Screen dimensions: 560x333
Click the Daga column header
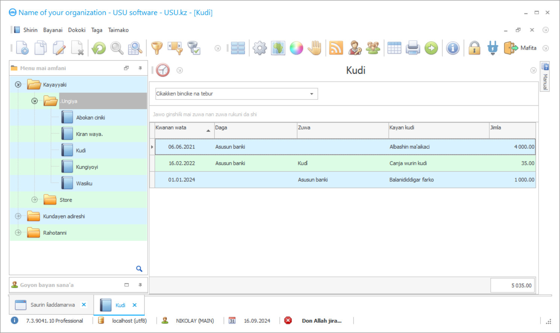pyautogui.click(x=256, y=130)
